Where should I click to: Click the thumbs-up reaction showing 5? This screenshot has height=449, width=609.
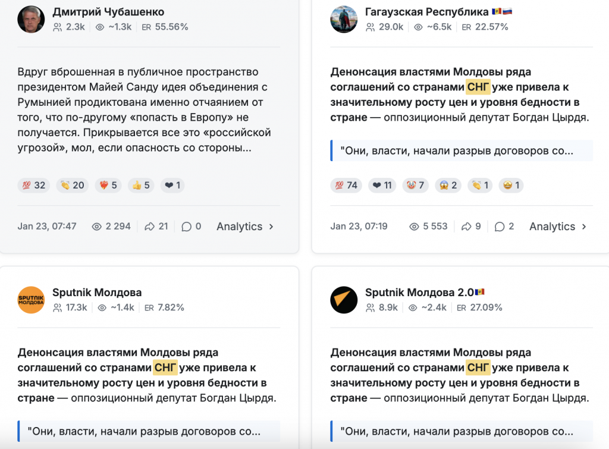click(x=141, y=186)
